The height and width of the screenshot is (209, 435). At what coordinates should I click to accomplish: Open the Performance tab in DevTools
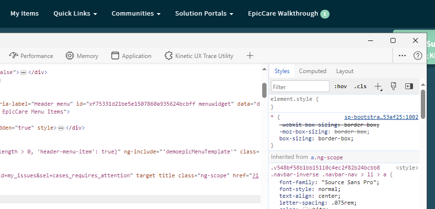click(31, 56)
